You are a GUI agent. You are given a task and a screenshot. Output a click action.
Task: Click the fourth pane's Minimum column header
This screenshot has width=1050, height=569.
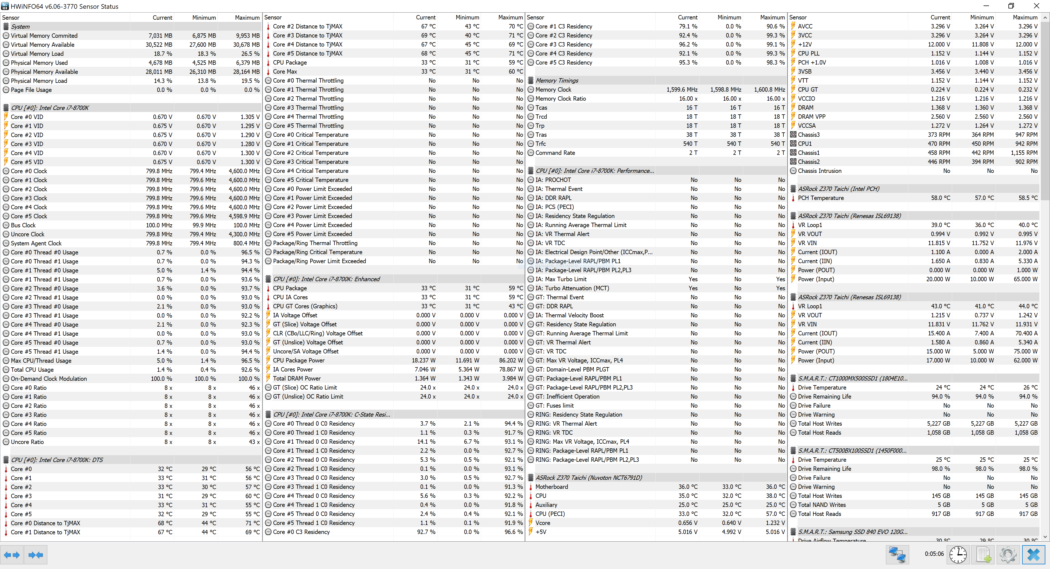(x=982, y=18)
